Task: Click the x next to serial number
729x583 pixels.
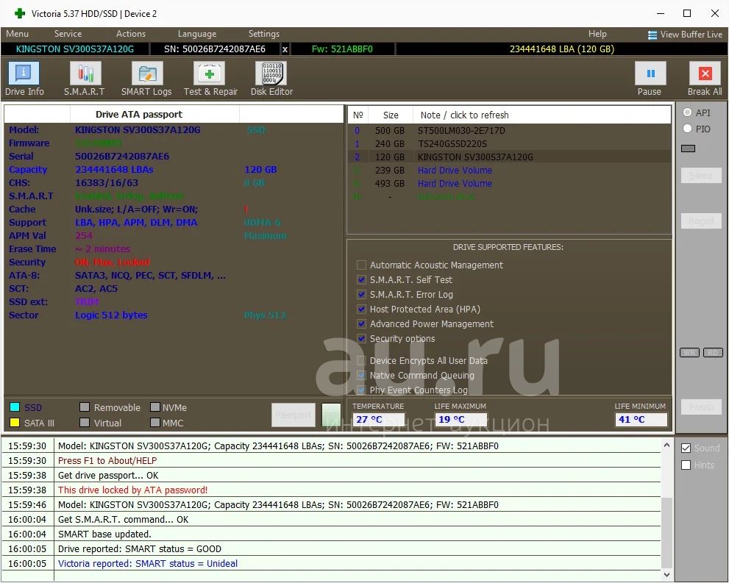Action: coord(285,49)
